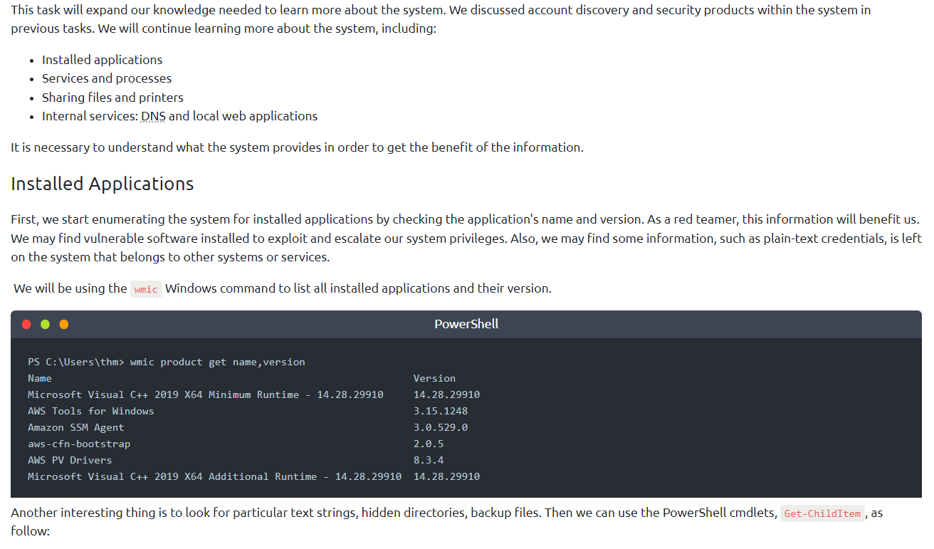Click version number 3.15.1248
Viewport: 934px width, 549px height.
[x=441, y=411]
